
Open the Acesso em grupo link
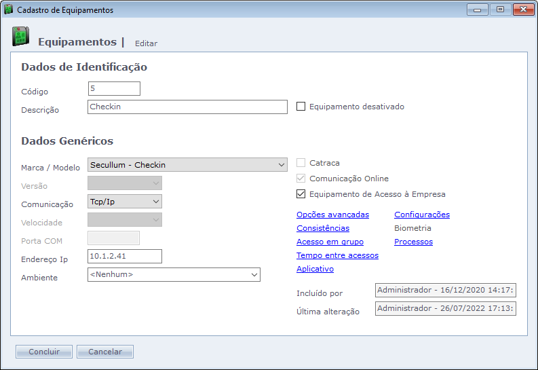(330, 242)
